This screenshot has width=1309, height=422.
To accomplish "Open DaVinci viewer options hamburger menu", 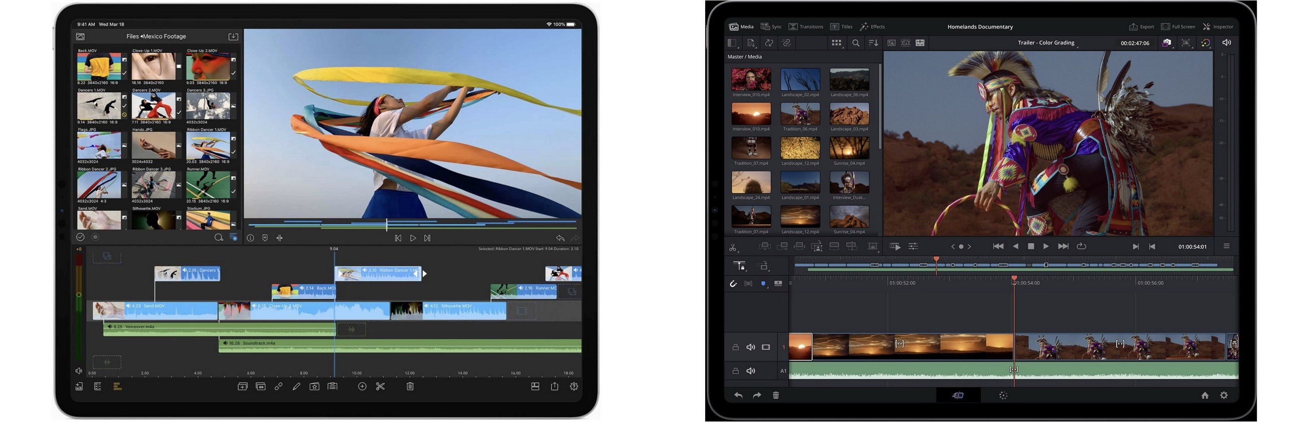I will [x=1226, y=246].
